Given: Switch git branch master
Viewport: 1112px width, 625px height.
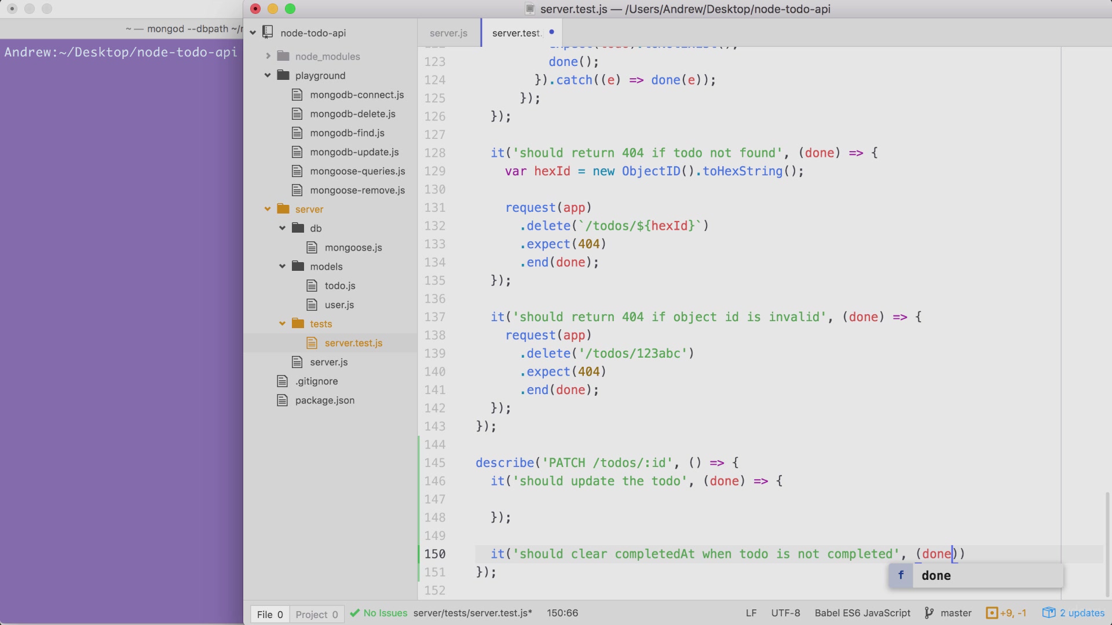Looking at the screenshot, I should tap(956, 613).
